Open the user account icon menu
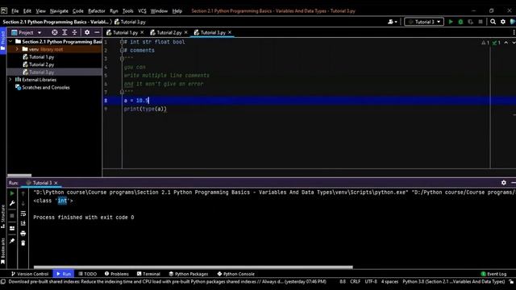This screenshot has height=290, width=516. click(x=393, y=22)
